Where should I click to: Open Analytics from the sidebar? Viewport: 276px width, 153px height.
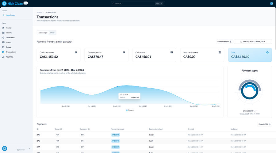point(10,57)
